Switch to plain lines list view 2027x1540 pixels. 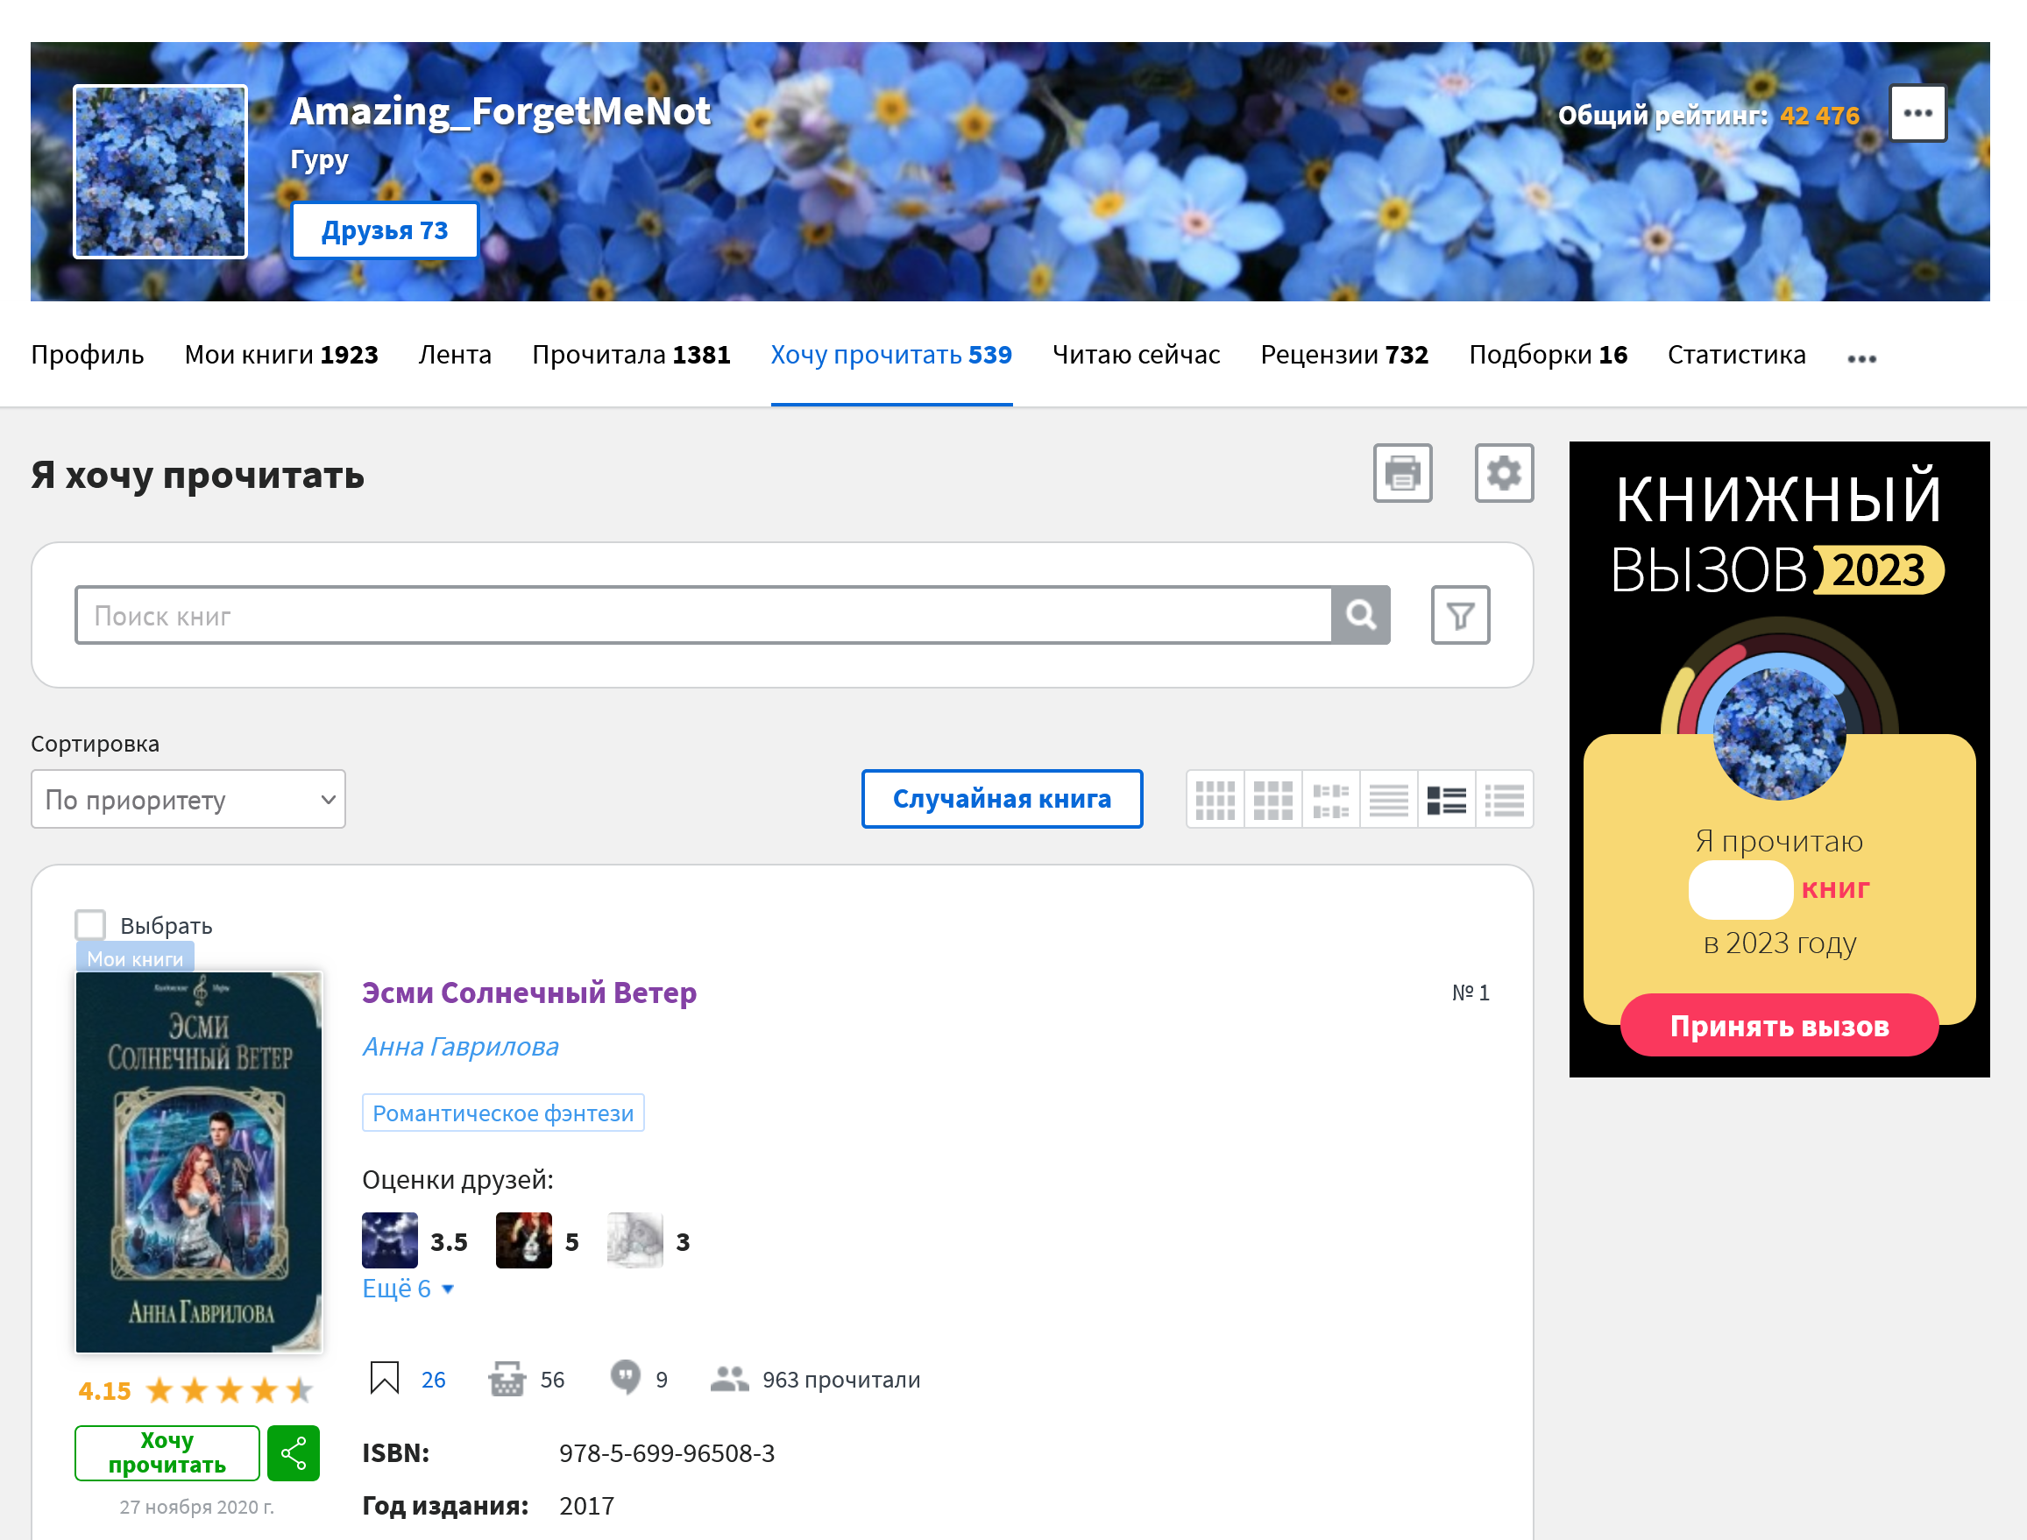pos(1388,799)
